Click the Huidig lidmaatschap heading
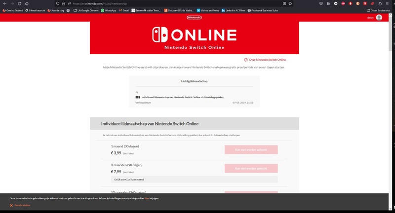The height and width of the screenshot is (213, 395). click(x=194, y=81)
